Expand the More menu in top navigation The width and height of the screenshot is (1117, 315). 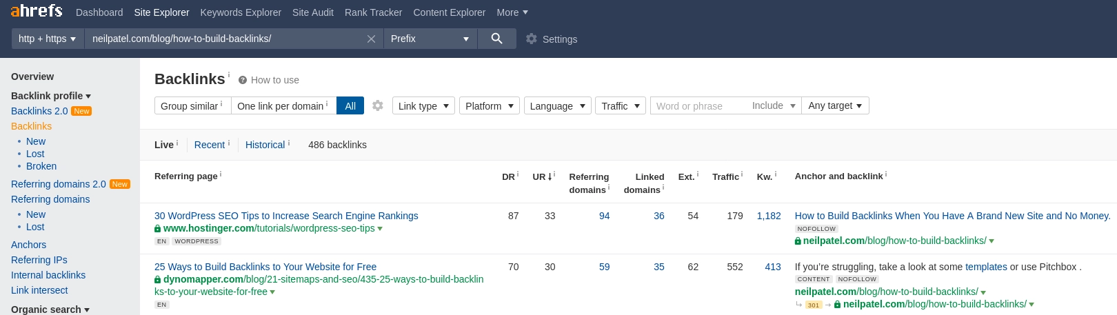(x=512, y=12)
